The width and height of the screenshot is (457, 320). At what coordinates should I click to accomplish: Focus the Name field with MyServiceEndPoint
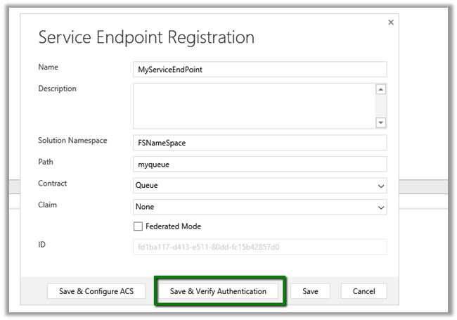click(259, 70)
